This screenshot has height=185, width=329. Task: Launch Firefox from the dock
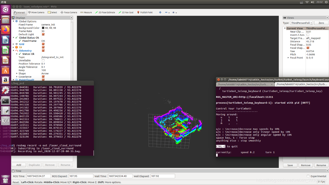(x=5, y=30)
